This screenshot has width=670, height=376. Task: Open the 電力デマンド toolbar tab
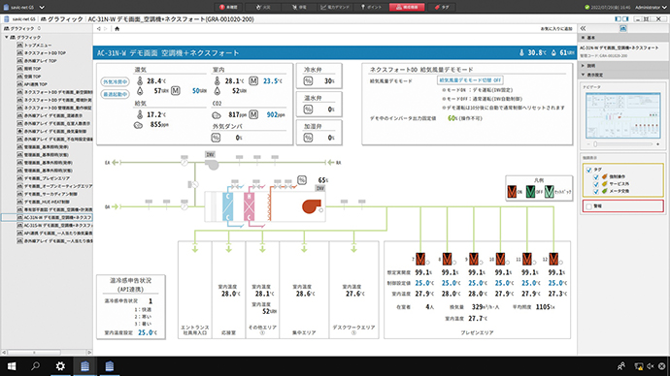coord(335,7)
